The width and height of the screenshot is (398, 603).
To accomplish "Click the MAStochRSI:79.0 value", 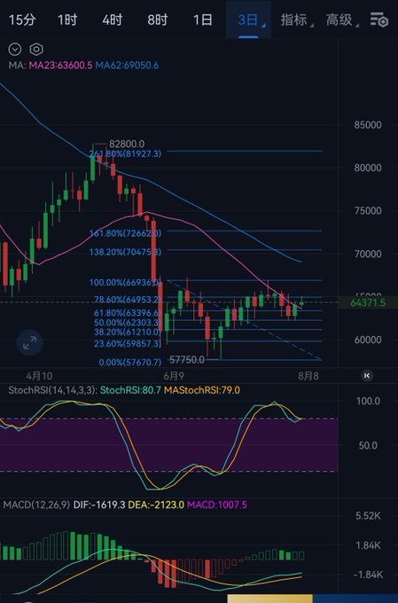I will click(202, 390).
